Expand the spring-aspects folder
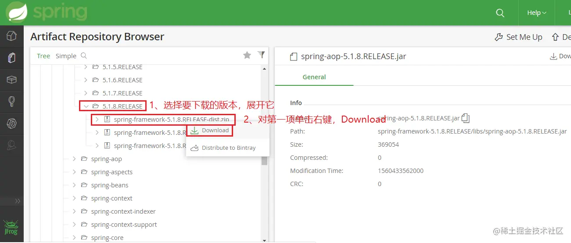This screenshot has height=243, width=571. [75, 172]
